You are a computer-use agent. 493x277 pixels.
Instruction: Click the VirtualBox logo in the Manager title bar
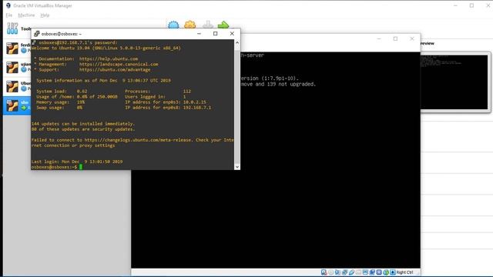coord(8,5)
